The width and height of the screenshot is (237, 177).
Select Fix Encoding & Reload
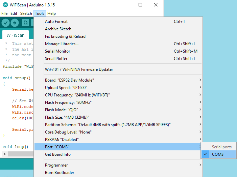(x=118, y=36)
